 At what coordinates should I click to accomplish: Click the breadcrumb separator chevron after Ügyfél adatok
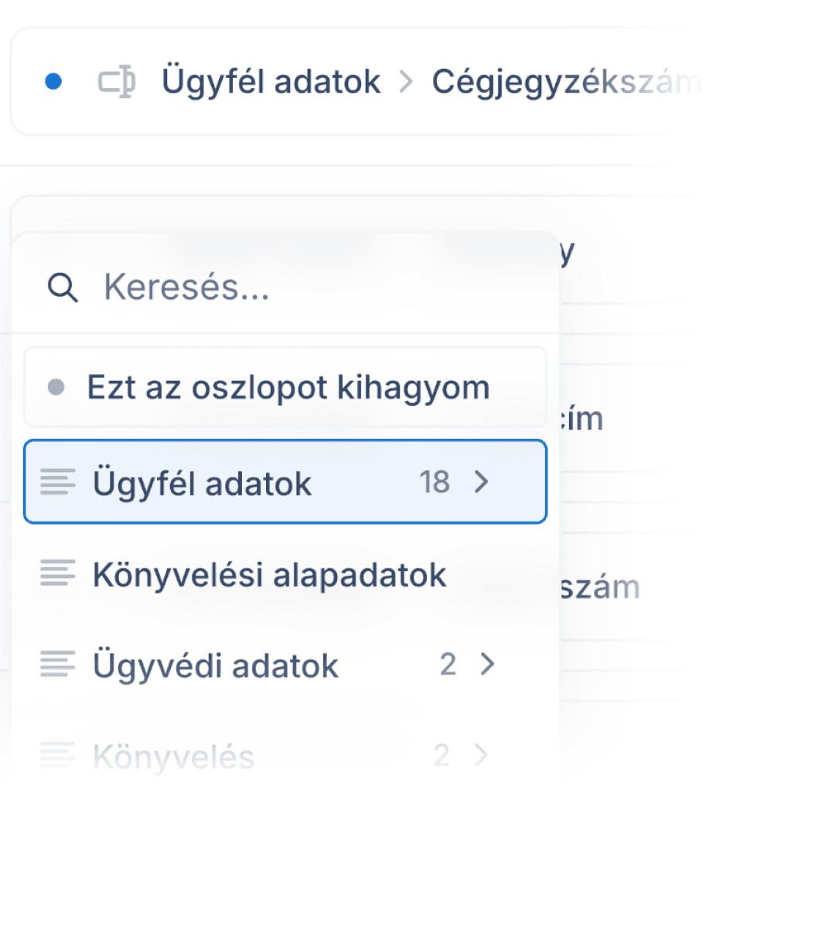(x=406, y=82)
